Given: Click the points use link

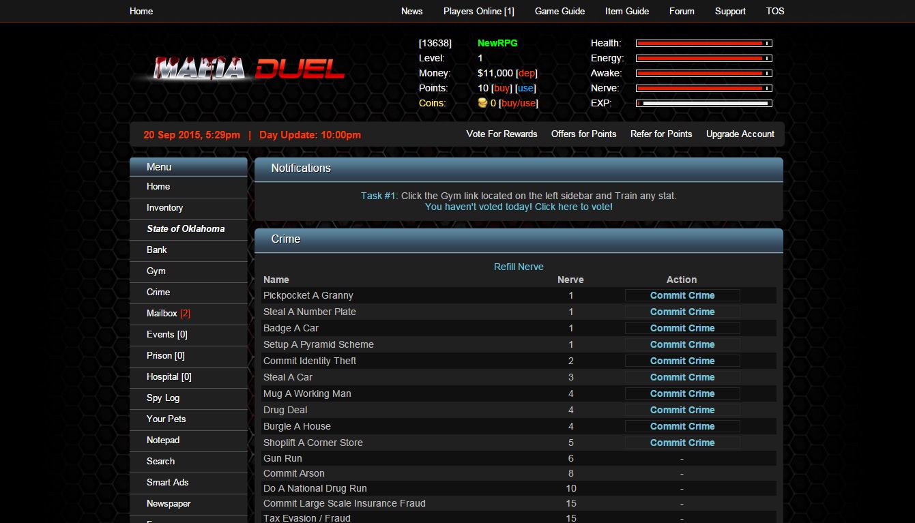Looking at the screenshot, I should click(x=525, y=88).
